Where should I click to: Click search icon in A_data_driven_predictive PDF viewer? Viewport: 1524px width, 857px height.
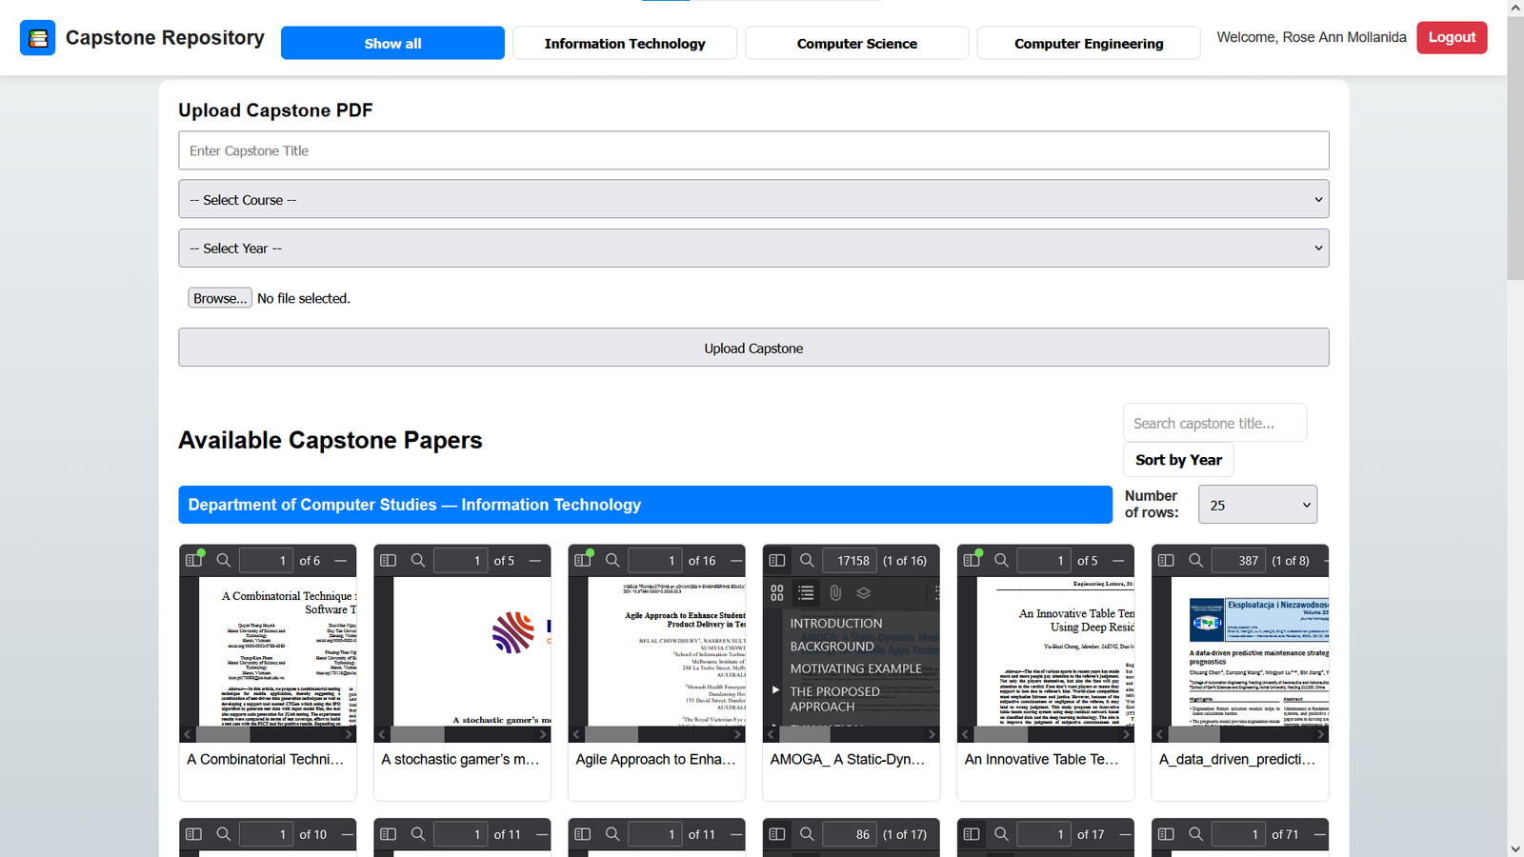pos(1195,561)
